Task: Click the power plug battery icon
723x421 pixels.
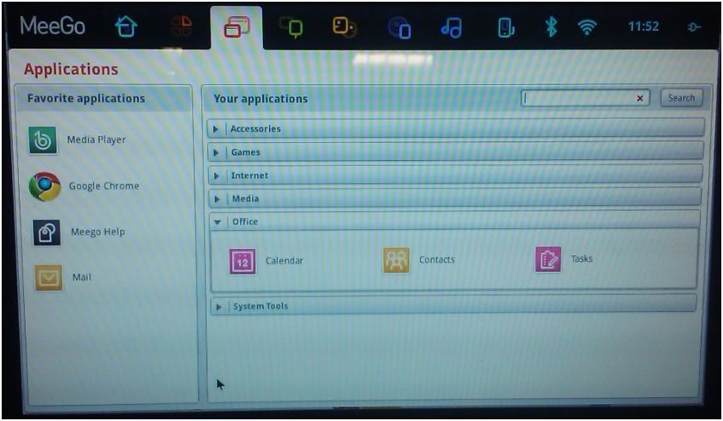Action: pos(694,27)
